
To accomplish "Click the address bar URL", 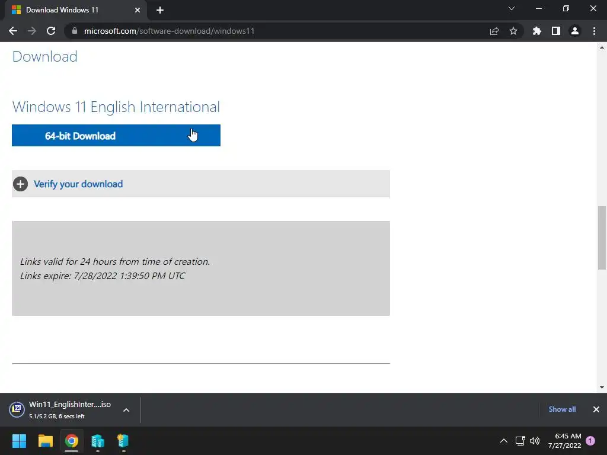I will pyautogui.click(x=169, y=31).
